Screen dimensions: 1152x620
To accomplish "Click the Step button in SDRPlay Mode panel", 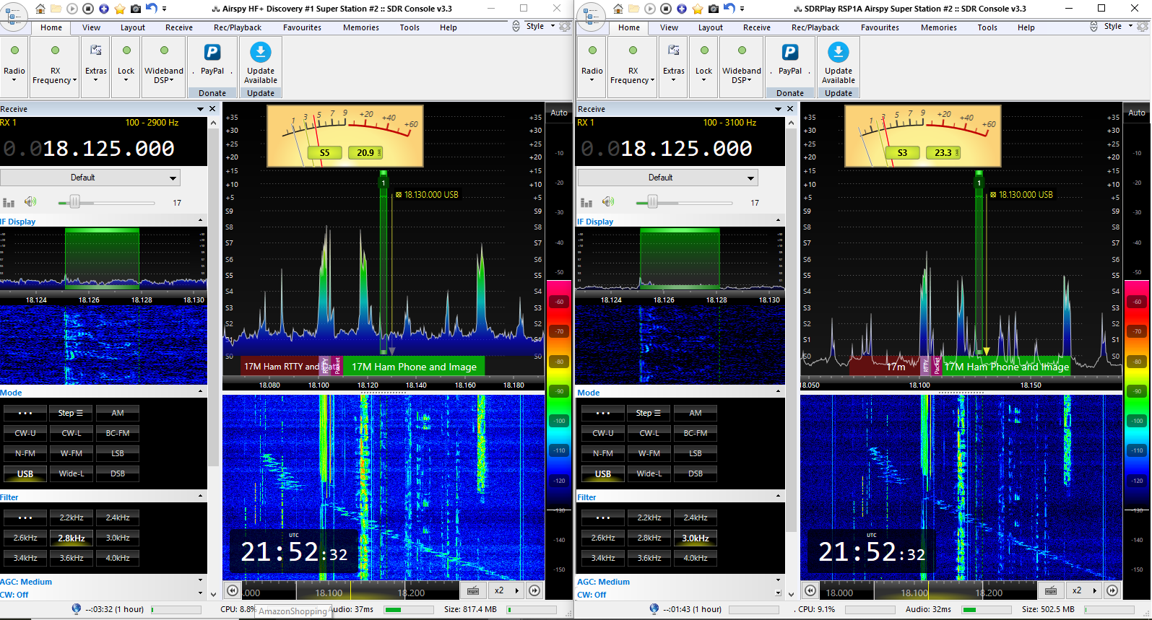I will click(x=649, y=413).
